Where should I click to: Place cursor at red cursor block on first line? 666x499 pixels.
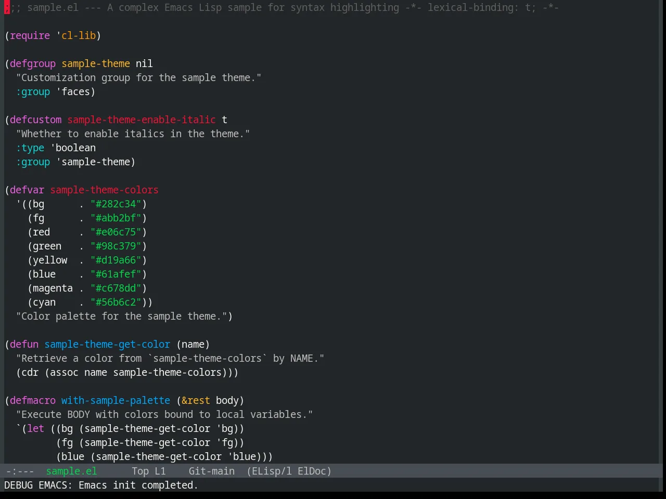click(7, 7)
